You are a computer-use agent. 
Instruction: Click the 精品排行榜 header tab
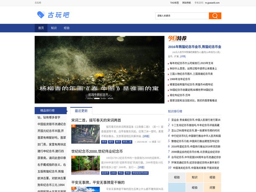tap(50, 111)
